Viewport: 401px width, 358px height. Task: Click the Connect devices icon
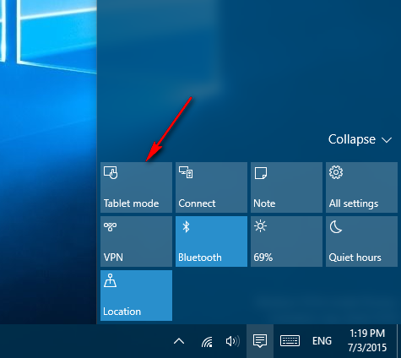tap(186, 172)
